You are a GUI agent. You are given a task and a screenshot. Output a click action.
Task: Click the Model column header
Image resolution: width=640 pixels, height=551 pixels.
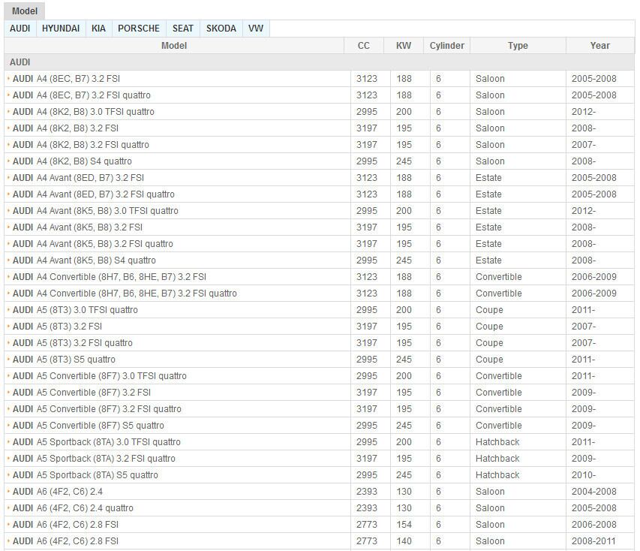click(x=174, y=46)
